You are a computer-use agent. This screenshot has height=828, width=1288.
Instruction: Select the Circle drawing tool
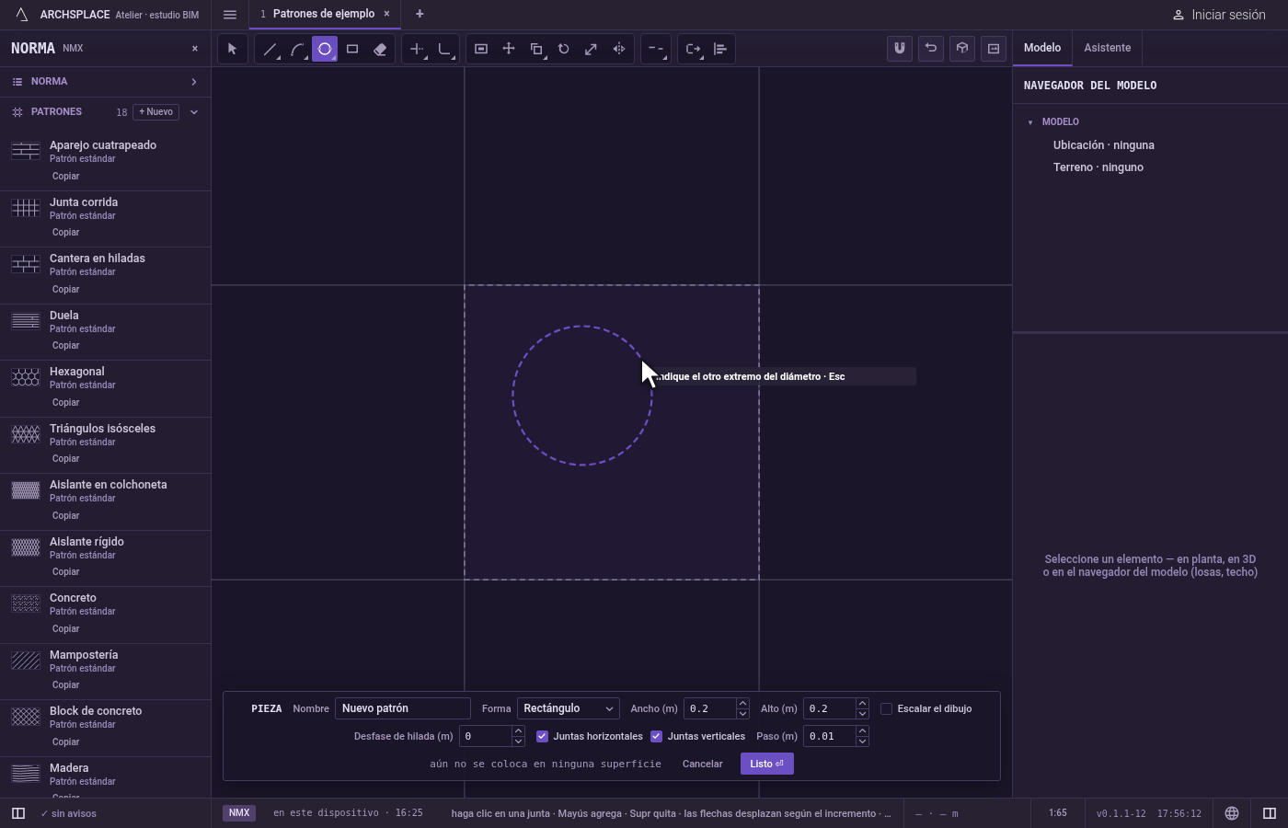pos(325,49)
